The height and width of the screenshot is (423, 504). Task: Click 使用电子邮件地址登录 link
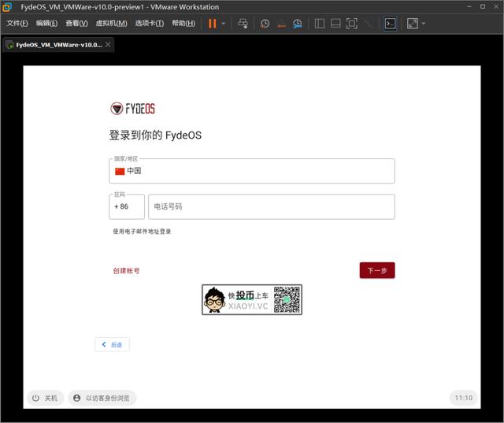pos(142,232)
